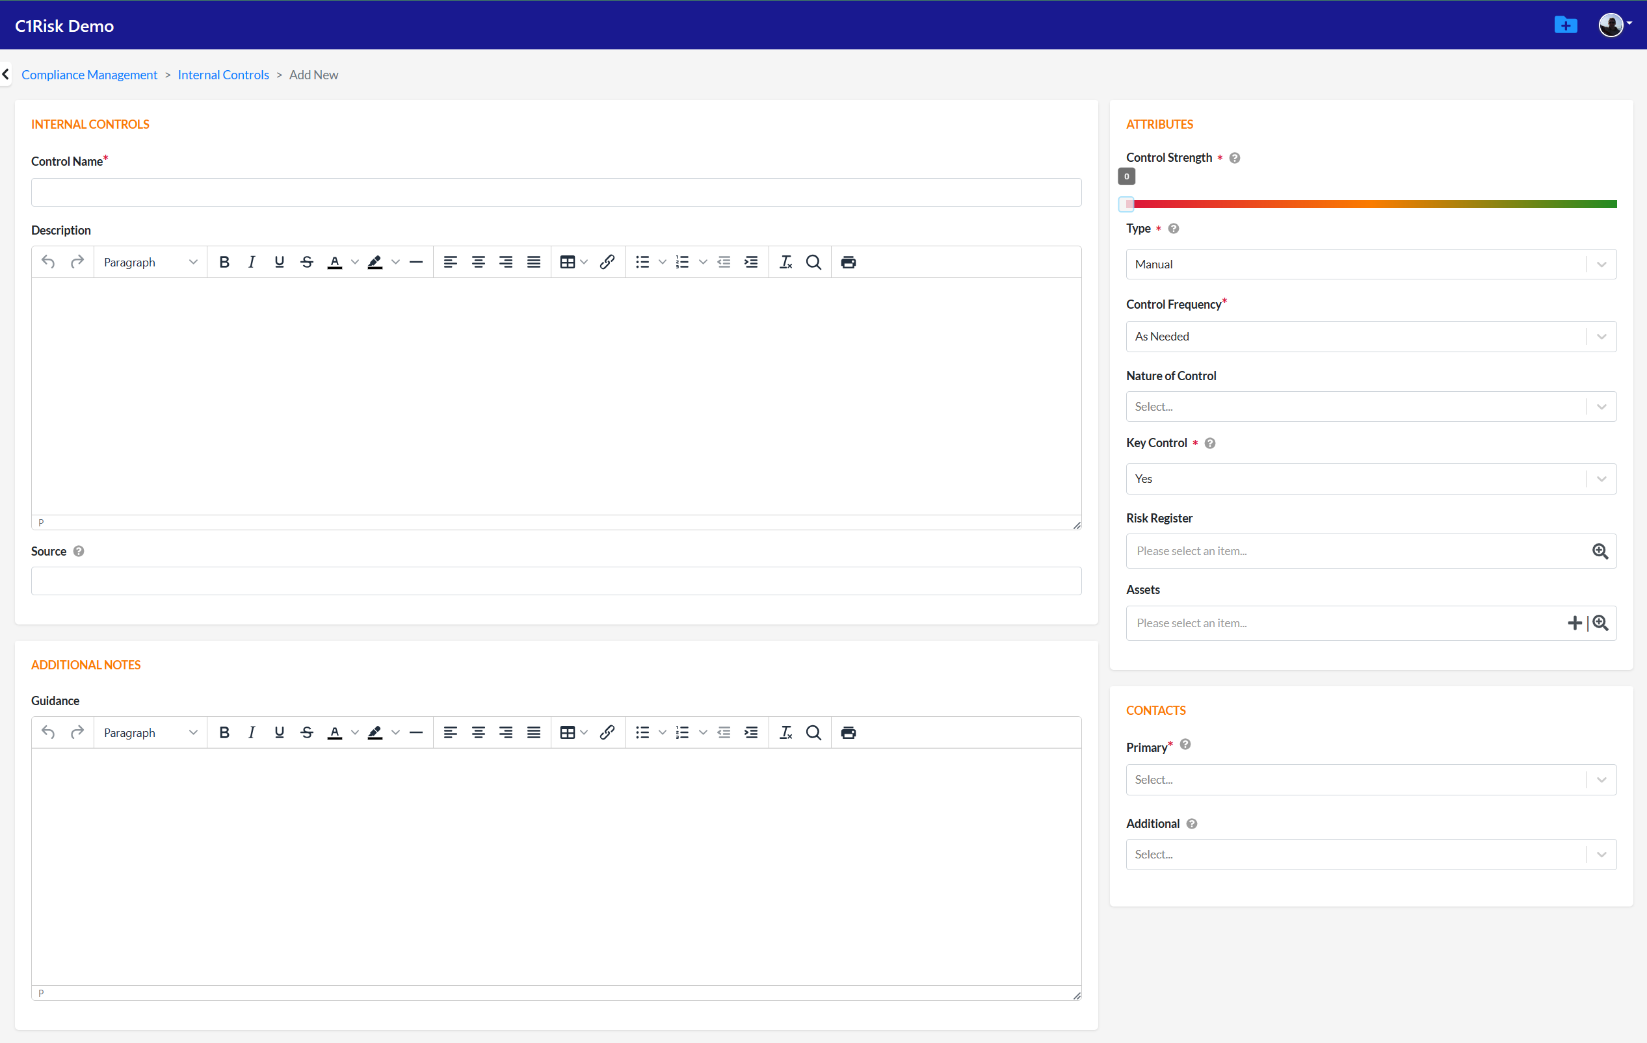Click the Bold icon in Description toolbar
Screen dimensions: 1647x1043
click(224, 262)
